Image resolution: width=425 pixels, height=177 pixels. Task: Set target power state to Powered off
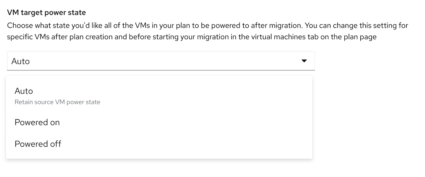[x=38, y=144]
